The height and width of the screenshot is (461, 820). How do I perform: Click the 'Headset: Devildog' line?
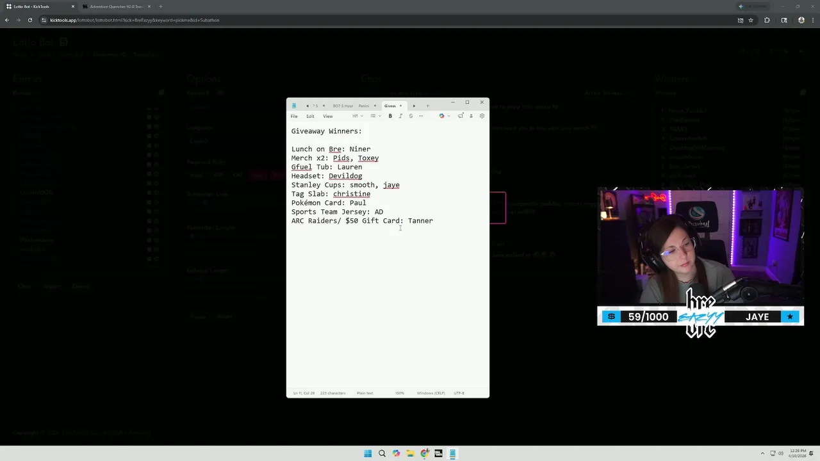pos(327,176)
